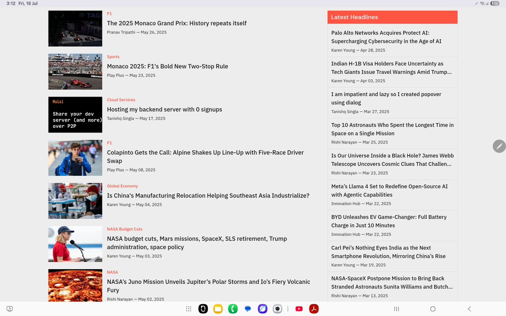
Task: Click "Karen Young — May 03, 2025" byline
Action: point(134,256)
